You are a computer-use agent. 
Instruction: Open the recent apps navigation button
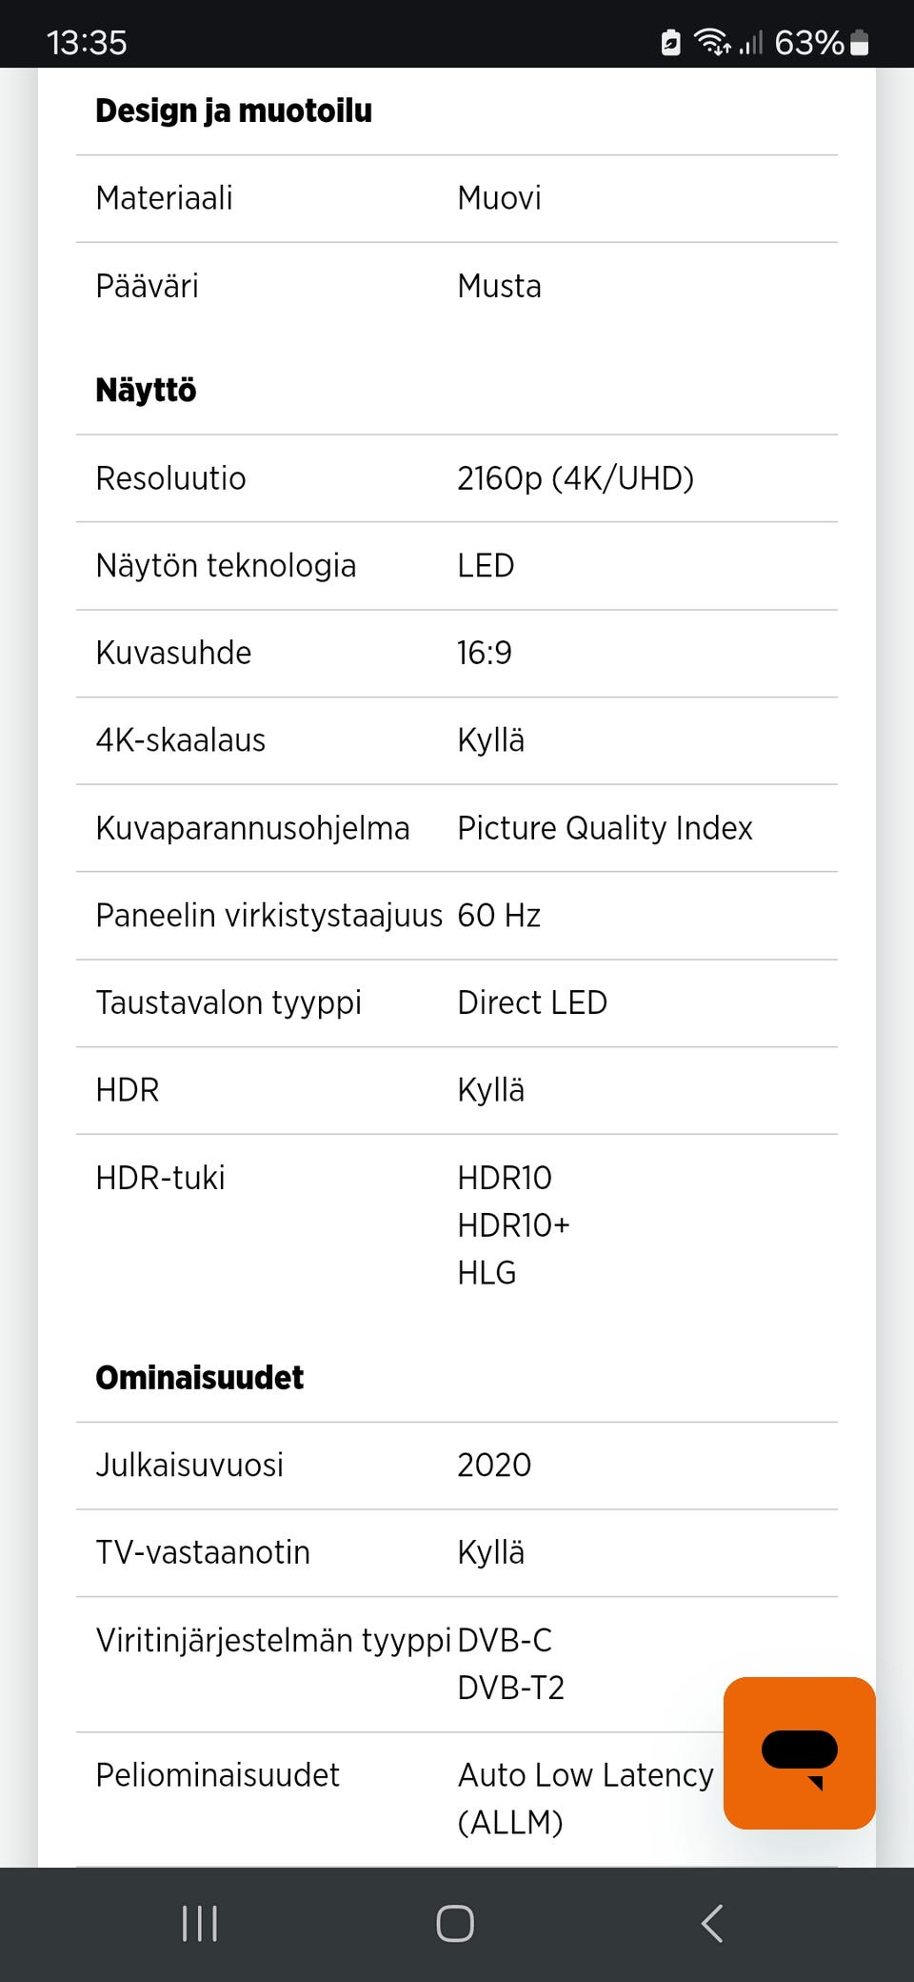pos(200,1923)
